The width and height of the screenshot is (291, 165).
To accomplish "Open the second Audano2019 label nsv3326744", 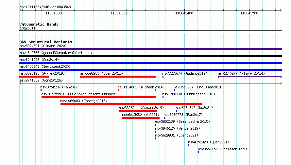I will pos(141,108).
